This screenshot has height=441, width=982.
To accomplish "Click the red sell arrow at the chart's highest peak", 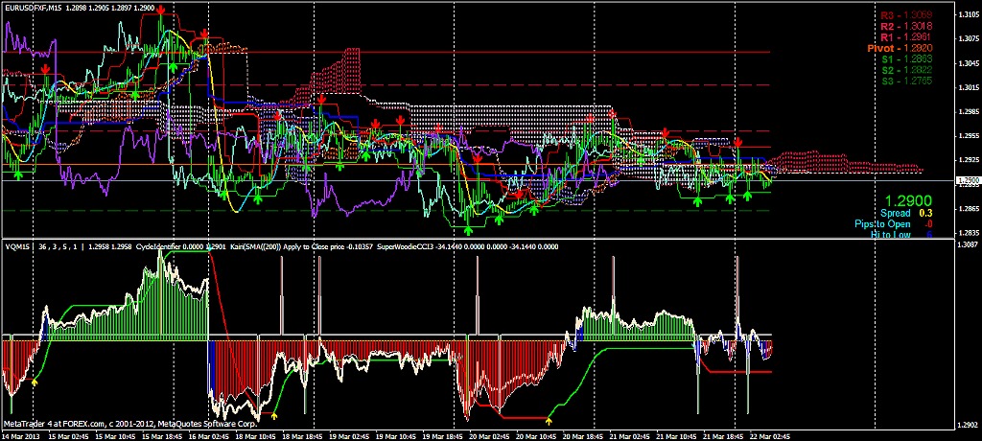I will click(x=161, y=9).
